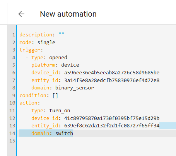Click line number 14 in gutter
The width and height of the screenshot is (176, 156).
(12, 134)
